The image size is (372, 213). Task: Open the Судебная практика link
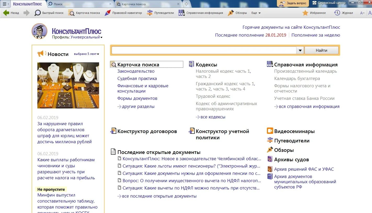(137, 78)
